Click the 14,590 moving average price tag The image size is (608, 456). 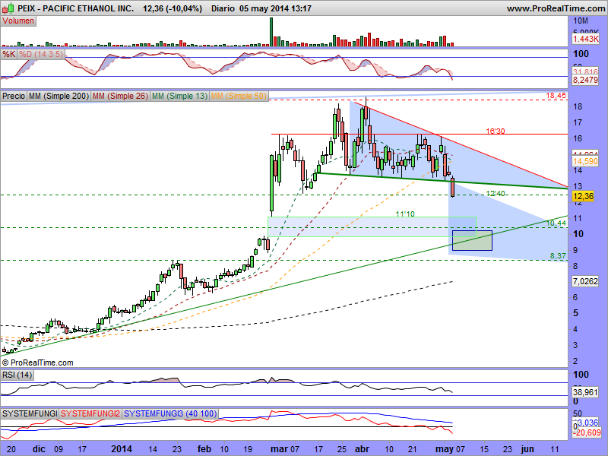pos(585,161)
